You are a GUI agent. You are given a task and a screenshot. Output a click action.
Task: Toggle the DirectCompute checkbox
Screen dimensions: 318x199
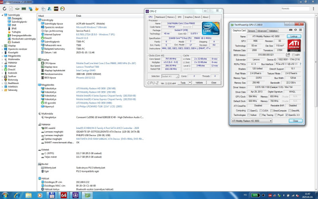click(x=271, y=111)
